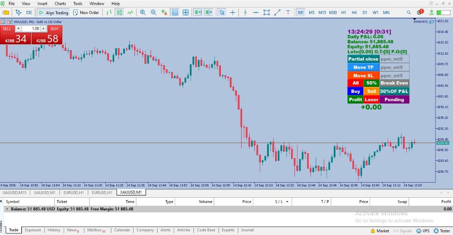Open the Insert menu

[42, 3]
